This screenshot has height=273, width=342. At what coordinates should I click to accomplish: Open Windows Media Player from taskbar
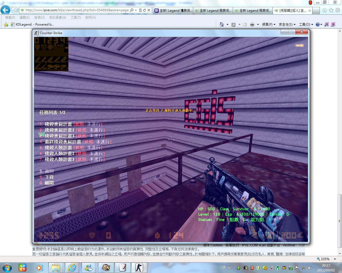pos(39,267)
